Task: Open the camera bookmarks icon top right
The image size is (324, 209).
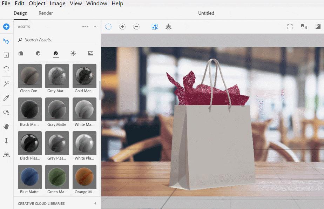Action: point(304,26)
